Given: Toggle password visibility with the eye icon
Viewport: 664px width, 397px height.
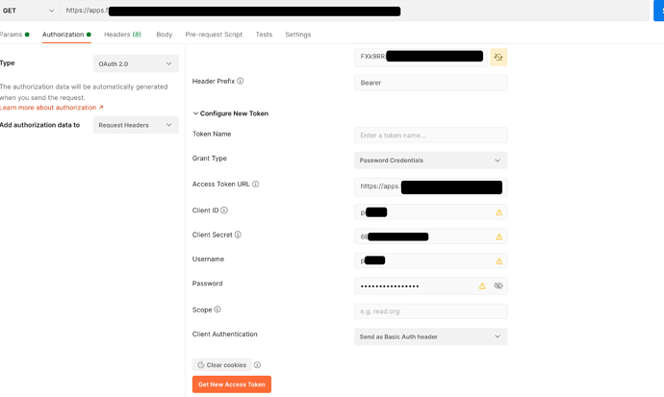Looking at the screenshot, I should pyautogui.click(x=498, y=286).
